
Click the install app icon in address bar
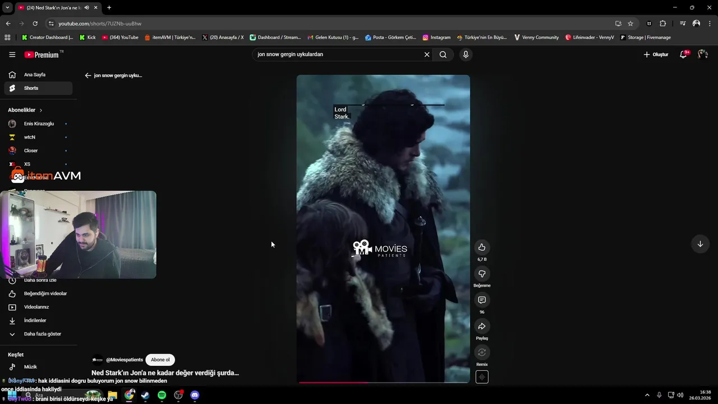tap(618, 24)
